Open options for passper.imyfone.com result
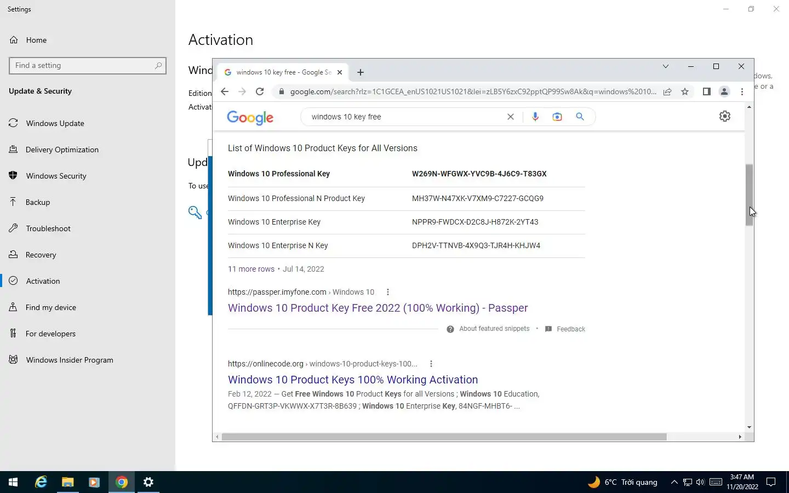Viewport: 789px width, 493px height. tap(388, 292)
